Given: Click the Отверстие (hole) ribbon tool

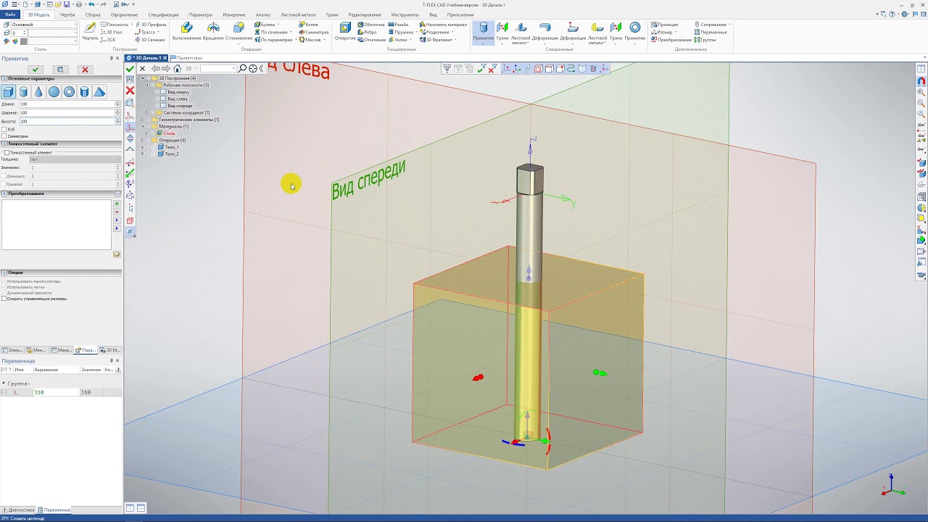Looking at the screenshot, I should tap(345, 31).
